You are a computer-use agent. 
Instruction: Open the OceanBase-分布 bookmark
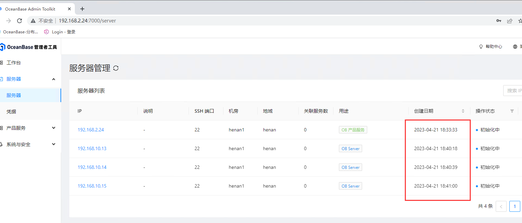pos(19,32)
